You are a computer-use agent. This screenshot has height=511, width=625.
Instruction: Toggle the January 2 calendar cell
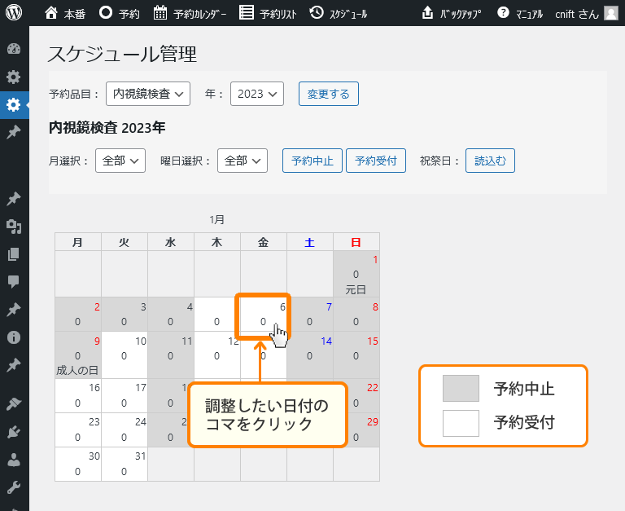(x=78, y=315)
